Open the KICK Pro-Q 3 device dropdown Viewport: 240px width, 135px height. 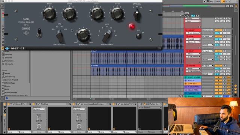click(x=193, y=39)
